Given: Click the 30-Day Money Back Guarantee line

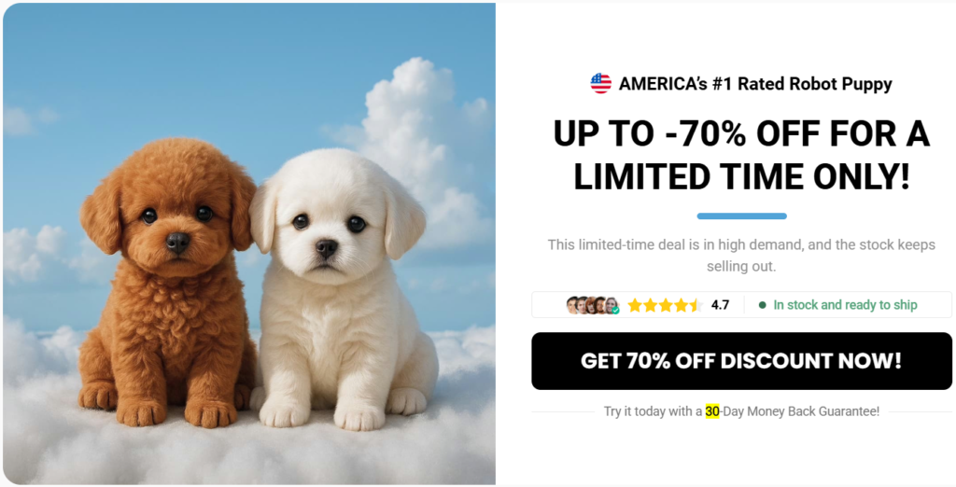Looking at the screenshot, I should point(741,410).
